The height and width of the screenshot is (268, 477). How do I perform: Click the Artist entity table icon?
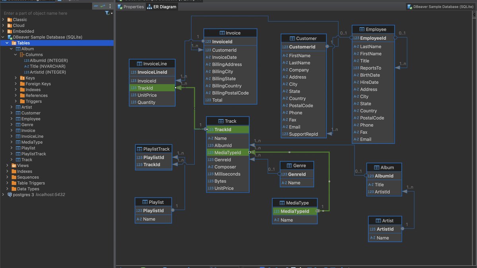tap(378, 221)
